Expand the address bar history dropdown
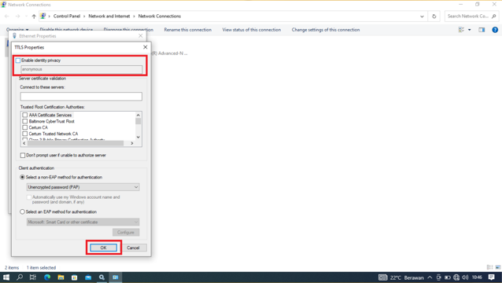The height and width of the screenshot is (283, 502). coord(422,17)
